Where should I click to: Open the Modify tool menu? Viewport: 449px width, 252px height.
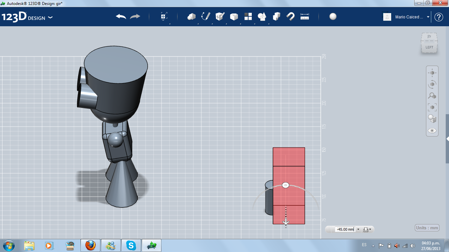[x=234, y=17]
